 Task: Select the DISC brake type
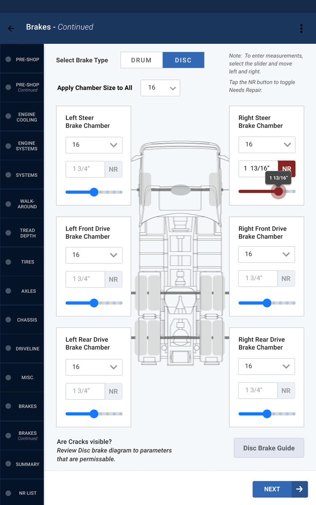pos(183,60)
